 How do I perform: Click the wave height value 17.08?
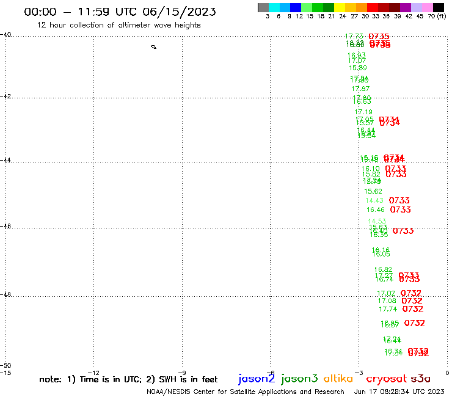coord(387,300)
